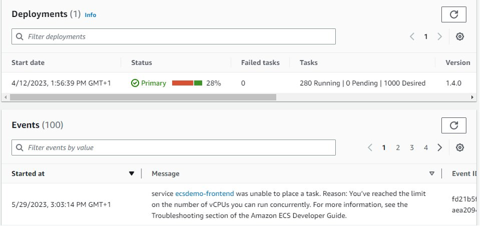The image size is (480, 226).
Task: Click the 28% percentage text
Action: (214, 83)
